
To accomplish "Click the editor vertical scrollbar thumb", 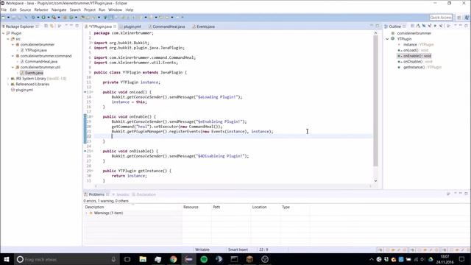I will (x=375, y=101).
